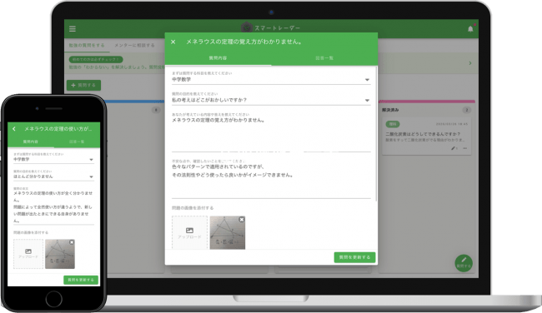Tap the back arrow on the phone
This screenshot has height=313, width=542.
coord(14,129)
